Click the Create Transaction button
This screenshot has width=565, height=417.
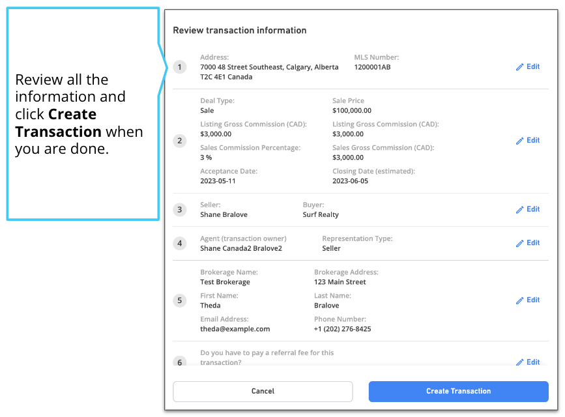click(x=458, y=392)
